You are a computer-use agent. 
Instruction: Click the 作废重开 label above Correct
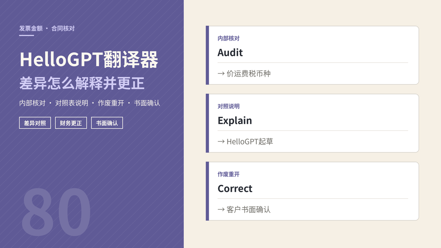coord(229,174)
